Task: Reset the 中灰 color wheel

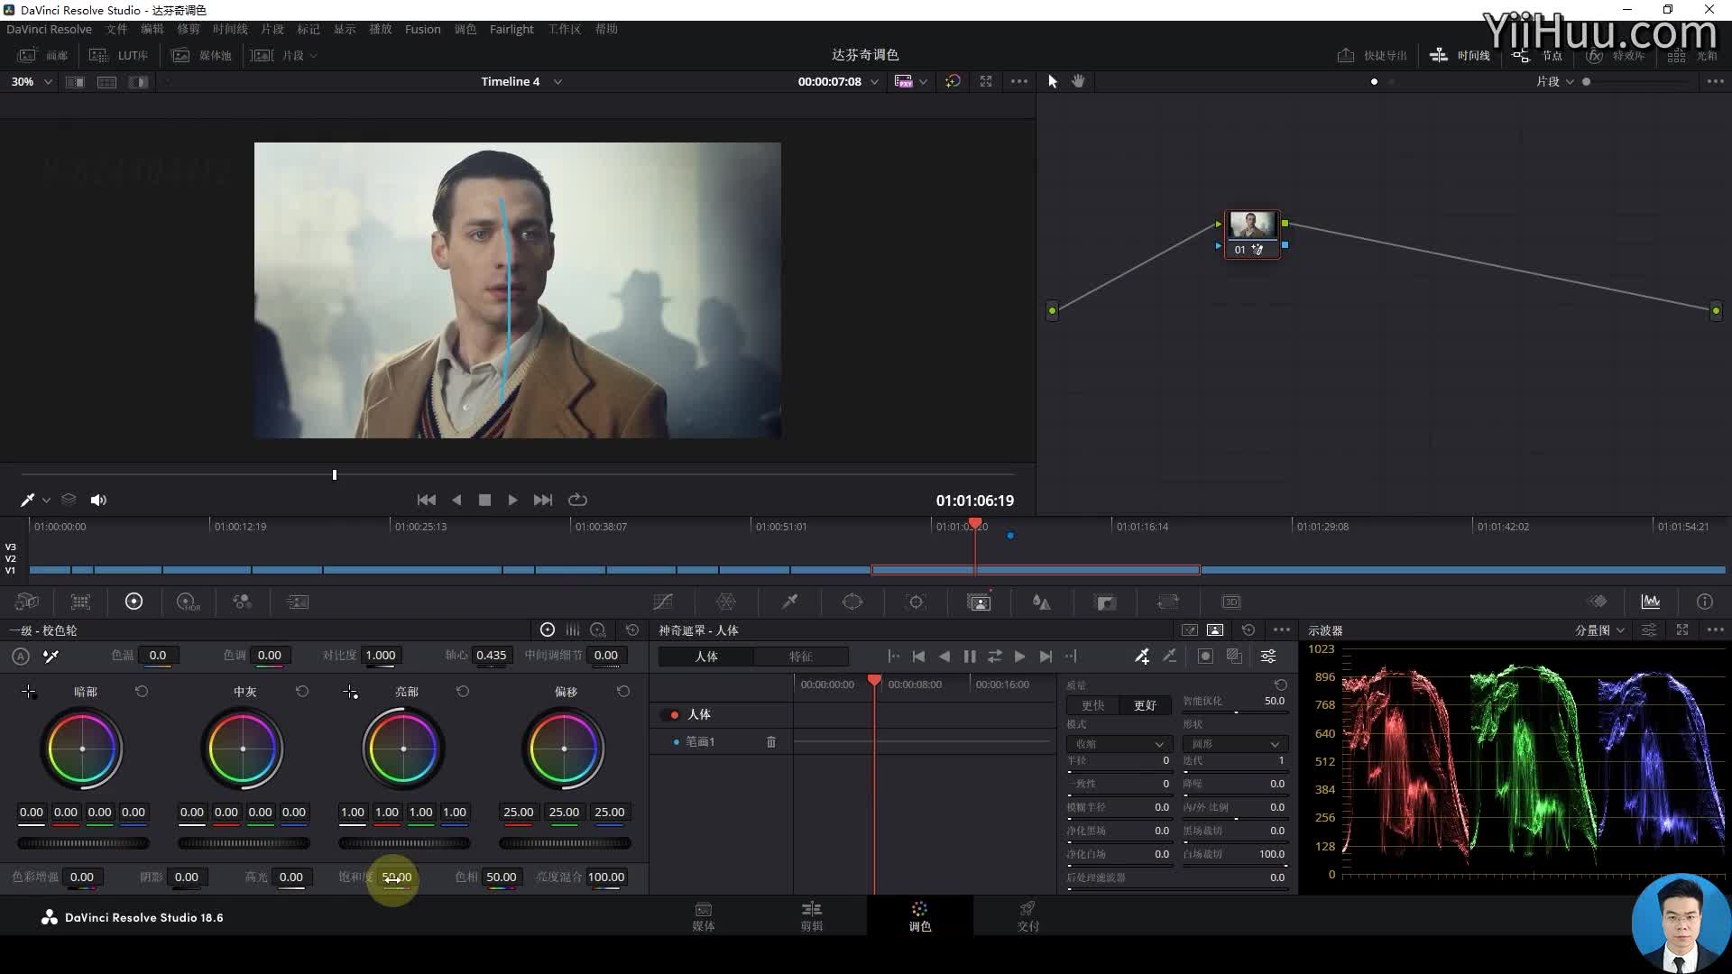Action: 302,692
